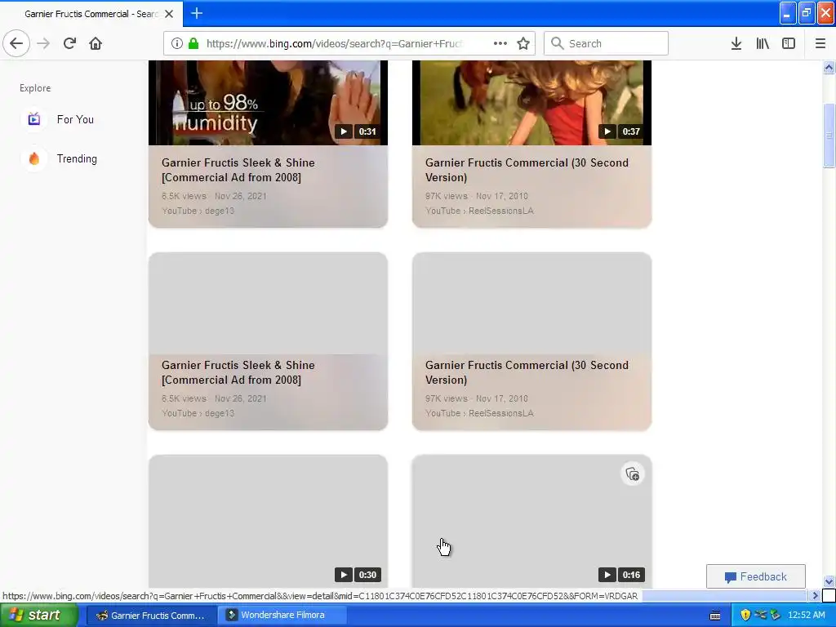Click the scroll down arrow
836x627 pixels.
(x=829, y=581)
